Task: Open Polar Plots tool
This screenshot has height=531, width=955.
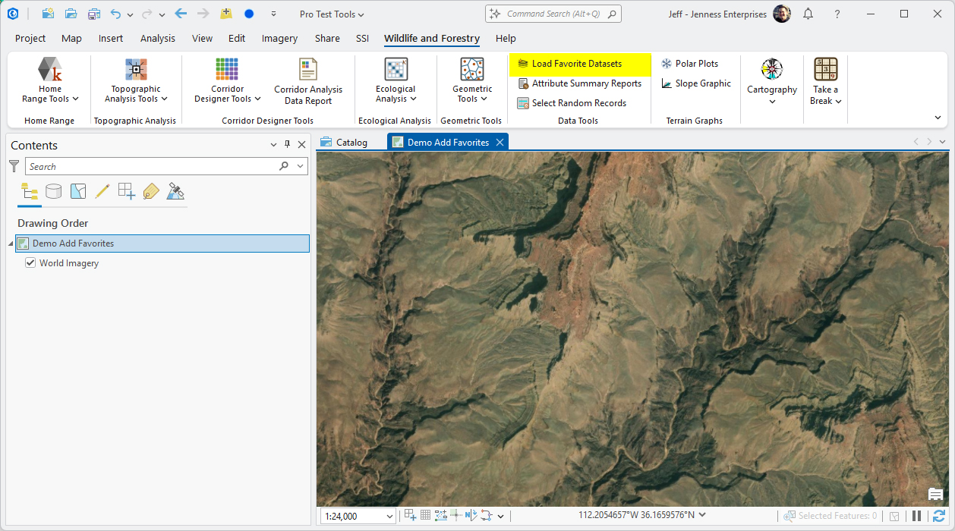Action: [689, 64]
